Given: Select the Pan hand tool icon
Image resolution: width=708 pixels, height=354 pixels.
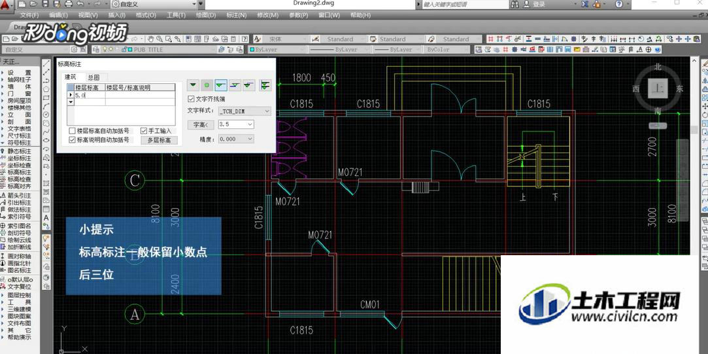Looking at the screenshot, I should [151, 39].
